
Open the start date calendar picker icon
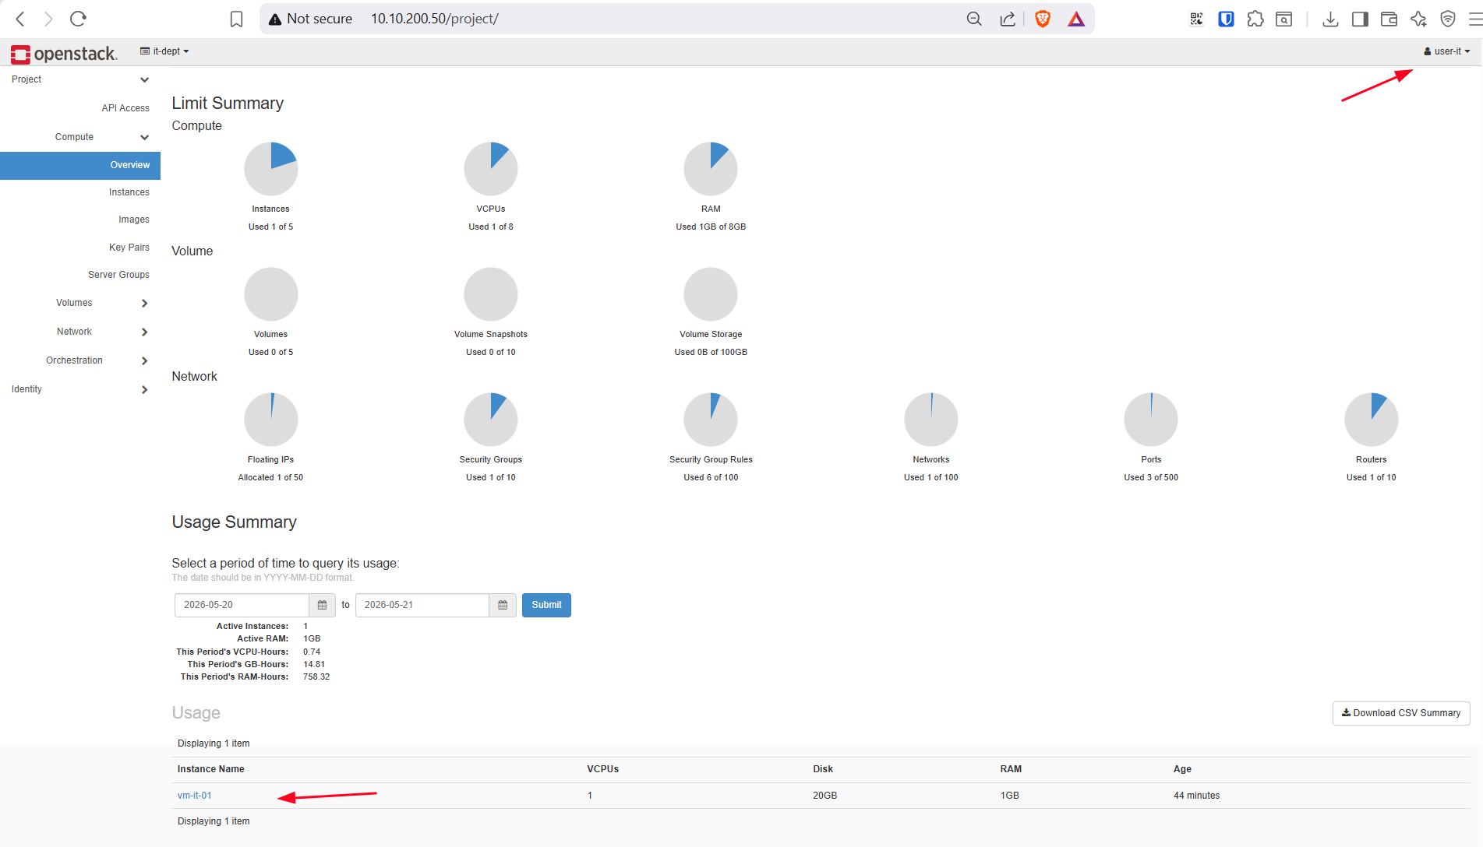click(322, 605)
